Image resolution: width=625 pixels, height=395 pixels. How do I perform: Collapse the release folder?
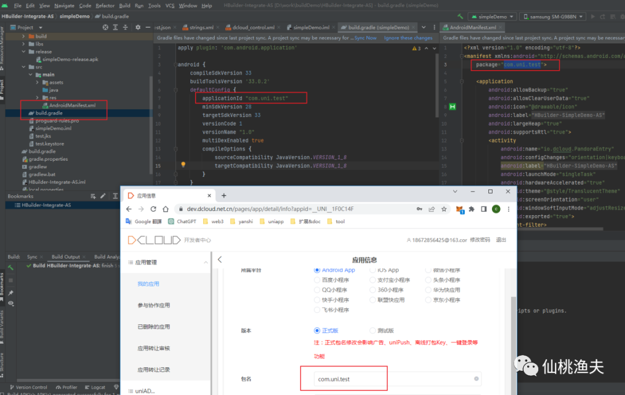24,52
